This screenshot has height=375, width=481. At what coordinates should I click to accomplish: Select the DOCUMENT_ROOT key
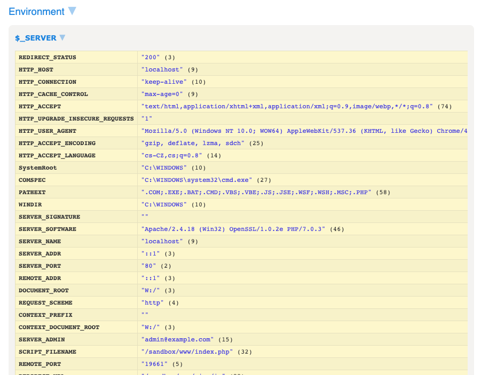point(44,290)
